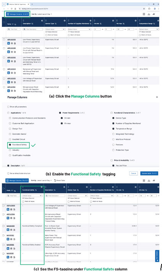Select the Set as default table structure radio
Image resolution: width=162 pixels, height=272 pixels.
tap(8, 173)
